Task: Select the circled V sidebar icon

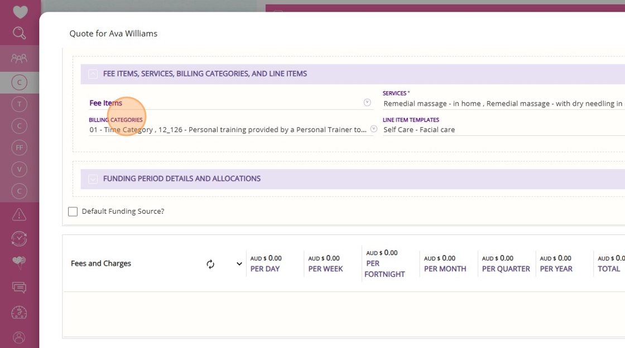Action: point(19,170)
